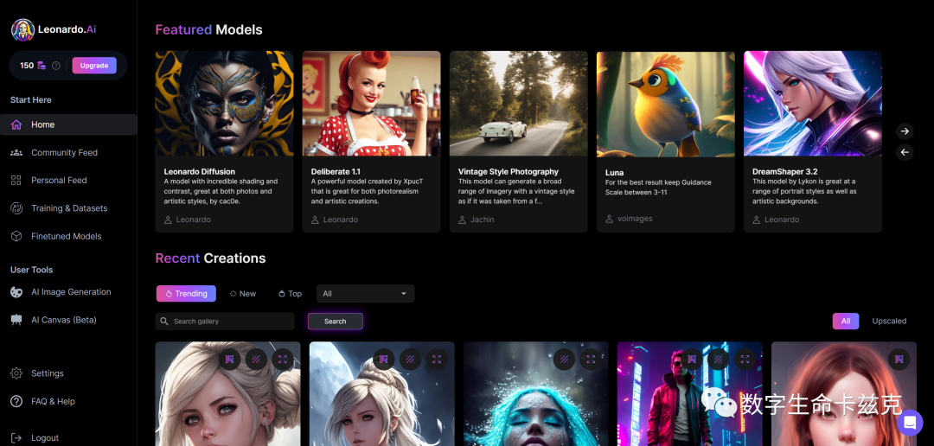
Task: Click the Home house icon in sidebar
Action: point(16,124)
